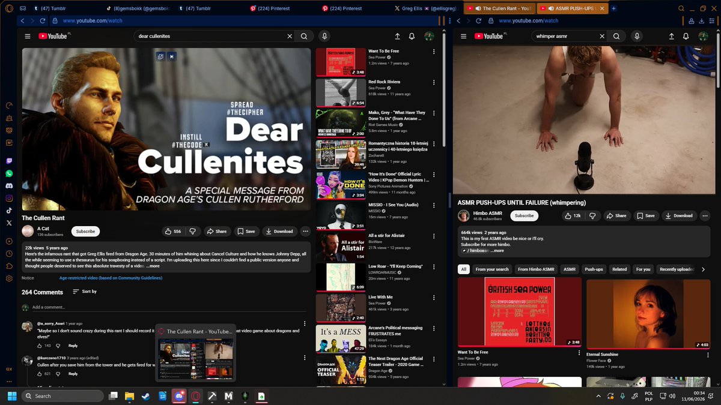Like the comment with 143 likes
This screenshot has width=721, height=405.
point(40,346)
